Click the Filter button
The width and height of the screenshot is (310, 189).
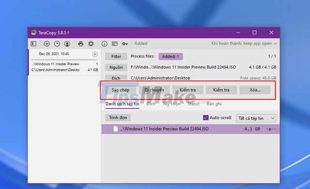point(116,57)
